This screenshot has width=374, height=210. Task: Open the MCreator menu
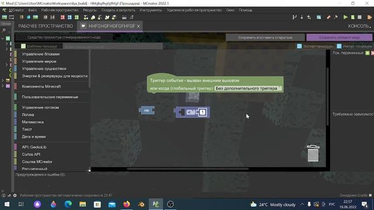[x=16, y=10]
